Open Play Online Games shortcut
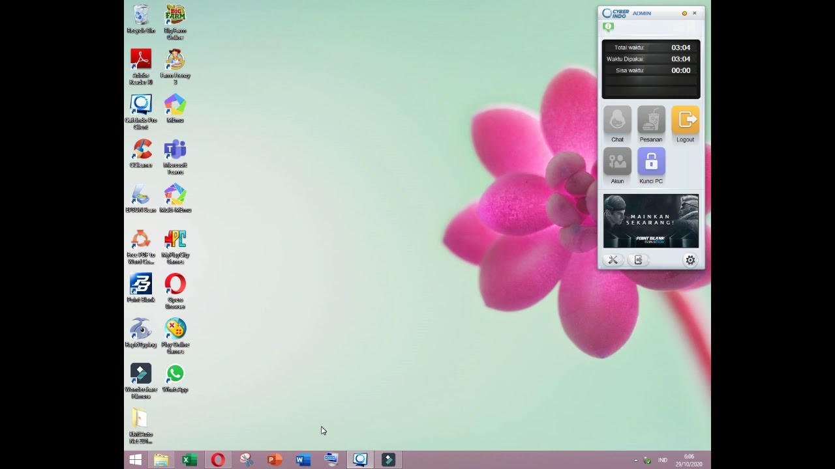The height and width of the screenshot is (469, 835). pyautogui.click(x=175, y=337)
